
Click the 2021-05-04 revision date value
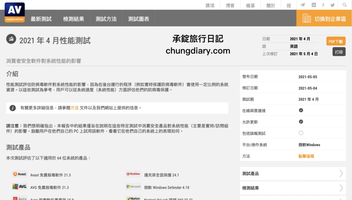tap(308, 88)
